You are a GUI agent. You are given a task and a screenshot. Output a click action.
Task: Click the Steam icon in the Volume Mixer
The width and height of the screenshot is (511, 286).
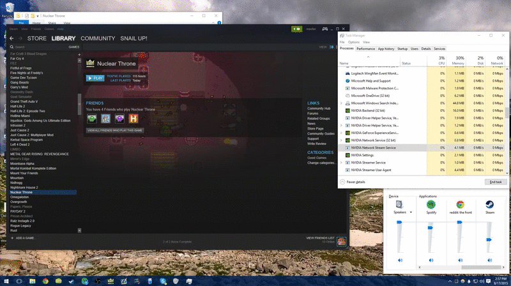[489, 204]
